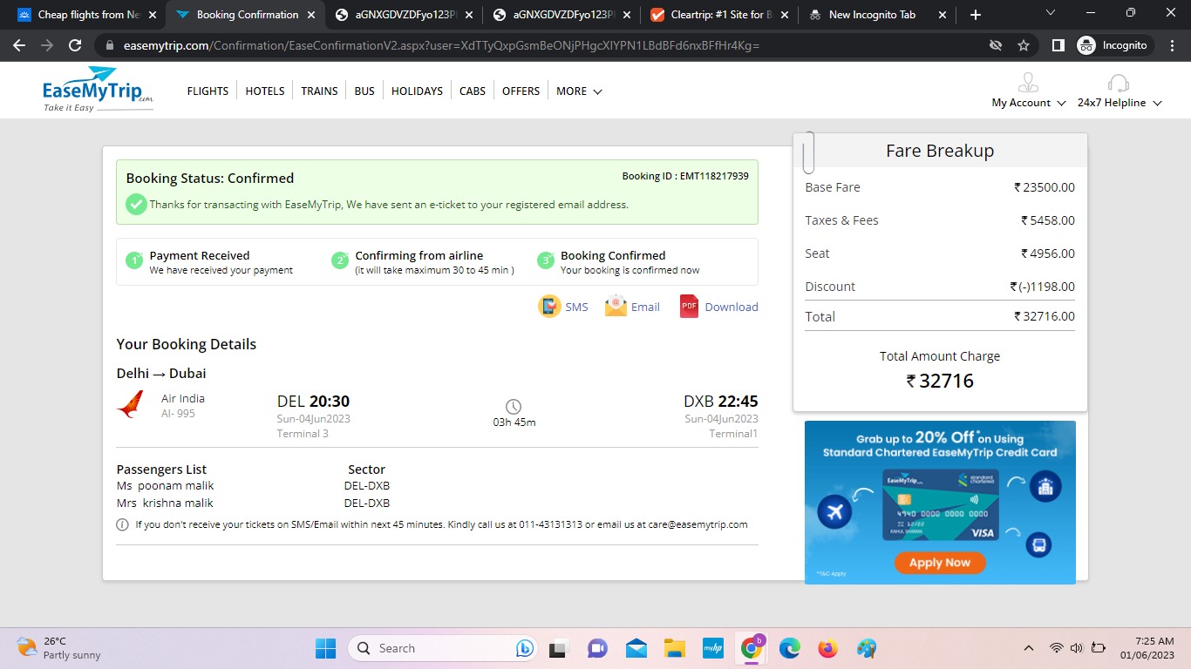Viewport: 1191px width, 669px height.
Task: Click the 24x7 Helpline headset icon
Action: [x=1118, y=84]
